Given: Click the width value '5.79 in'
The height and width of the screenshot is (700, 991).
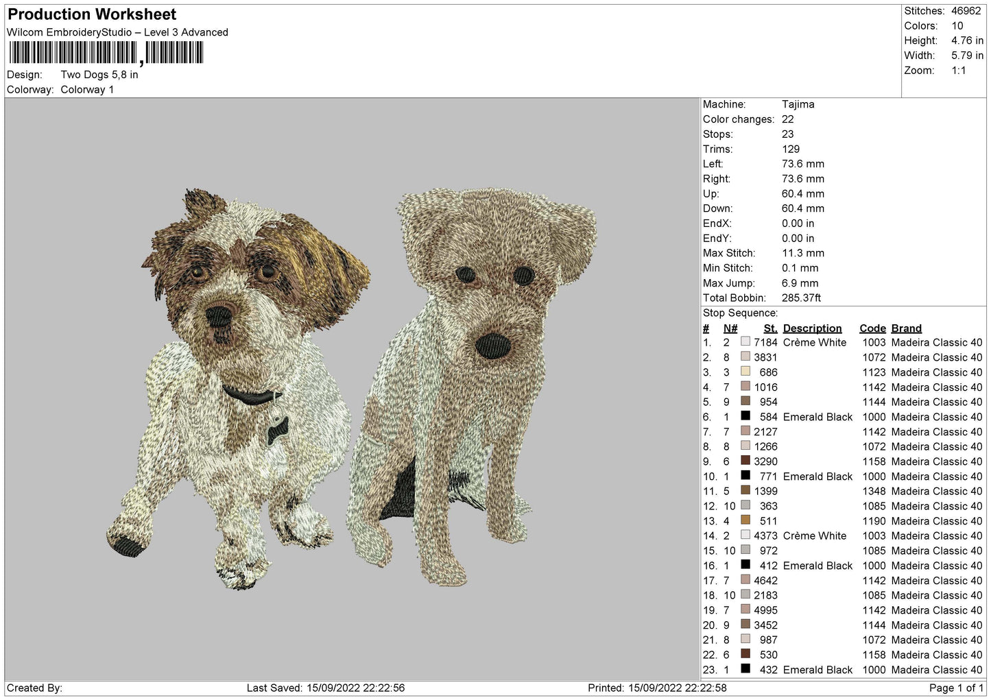Looking at the screenshot, I should [967, 56].
